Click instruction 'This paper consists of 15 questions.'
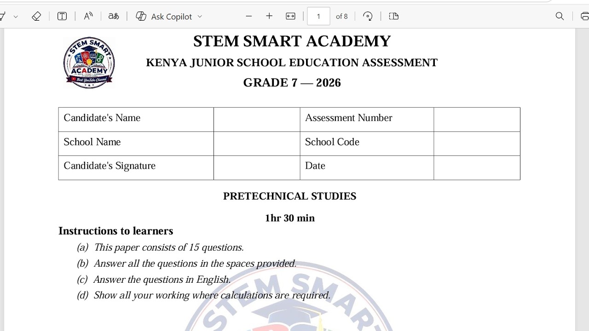Image resolution: width=589 pixels, height=331 pixels. click(x=168, y=247)
